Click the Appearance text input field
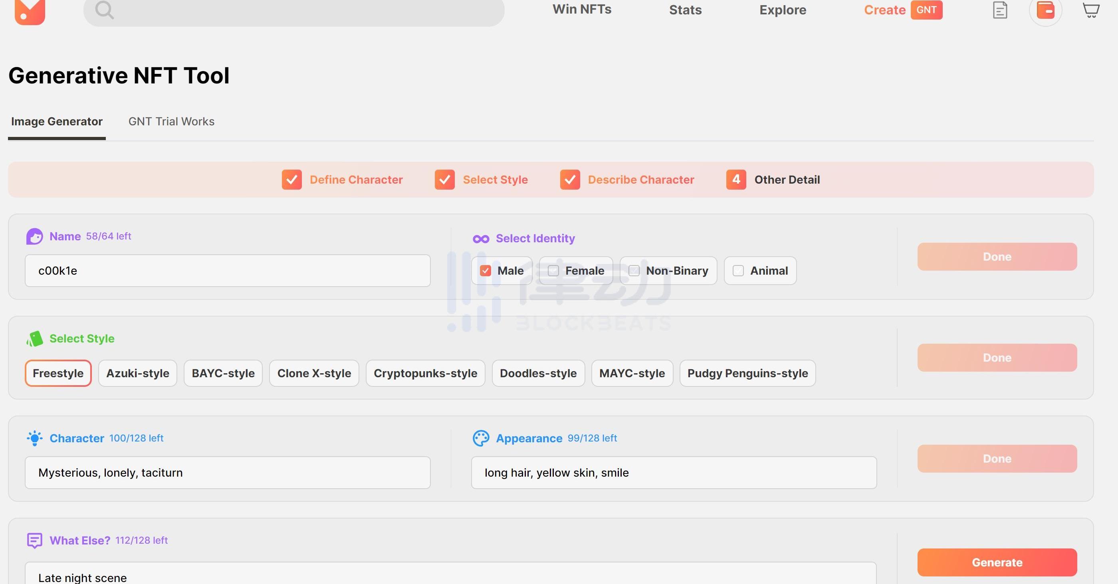Image resolution: width=1118 pixels, height=584 pixels. [x=674, y=473]
